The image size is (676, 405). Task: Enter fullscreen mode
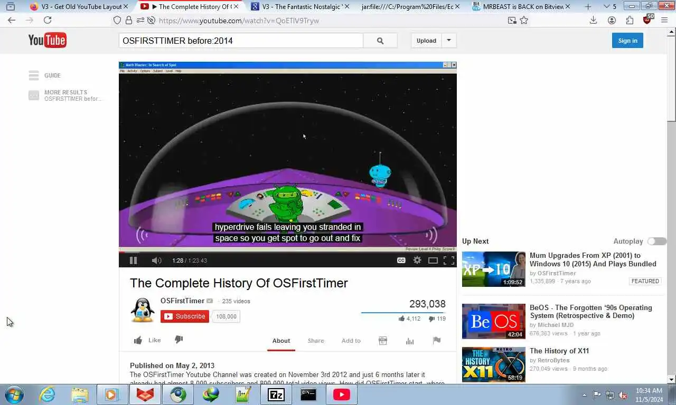(449, 260)
